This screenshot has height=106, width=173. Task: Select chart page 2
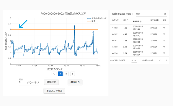(x=66, y=74)
